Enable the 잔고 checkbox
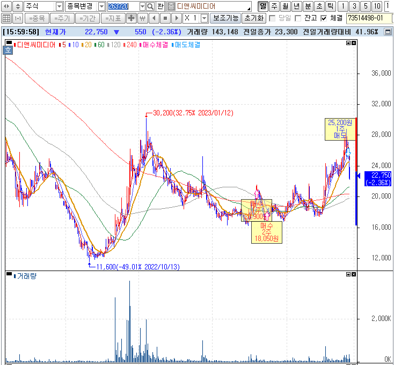This screenshot has width=394, height=365. 298,18
